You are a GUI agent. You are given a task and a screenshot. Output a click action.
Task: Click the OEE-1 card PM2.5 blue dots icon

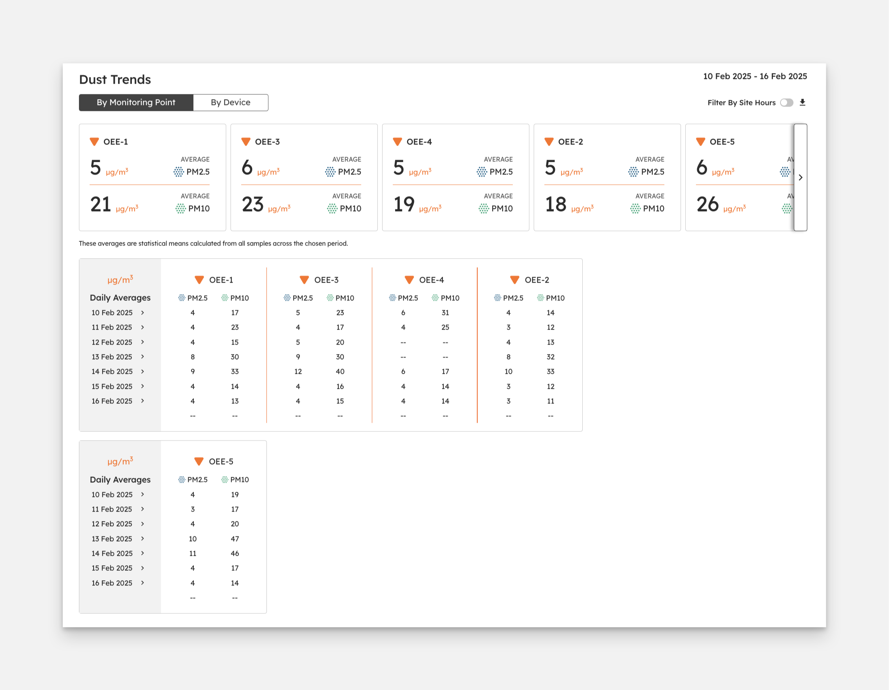178,172
